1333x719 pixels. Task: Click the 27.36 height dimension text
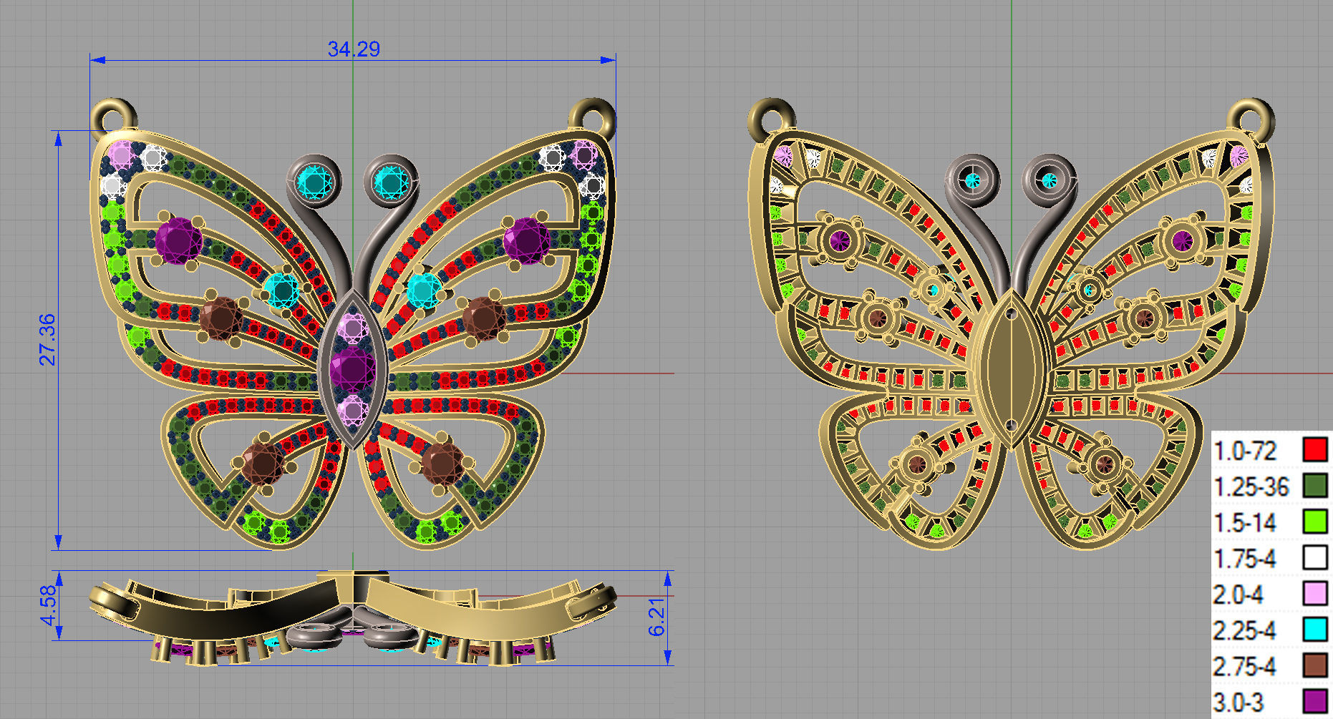point(47,339)
